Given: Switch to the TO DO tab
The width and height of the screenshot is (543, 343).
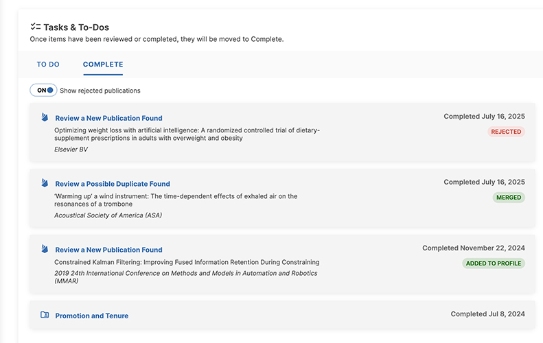Looking at the screenshot, I should pyautogui.click(x=48, y=64).
